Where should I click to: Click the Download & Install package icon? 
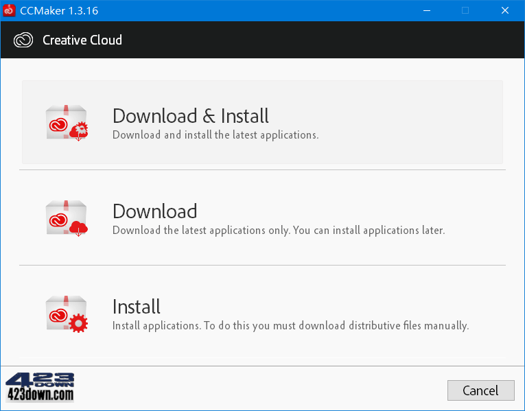(67, 123)
